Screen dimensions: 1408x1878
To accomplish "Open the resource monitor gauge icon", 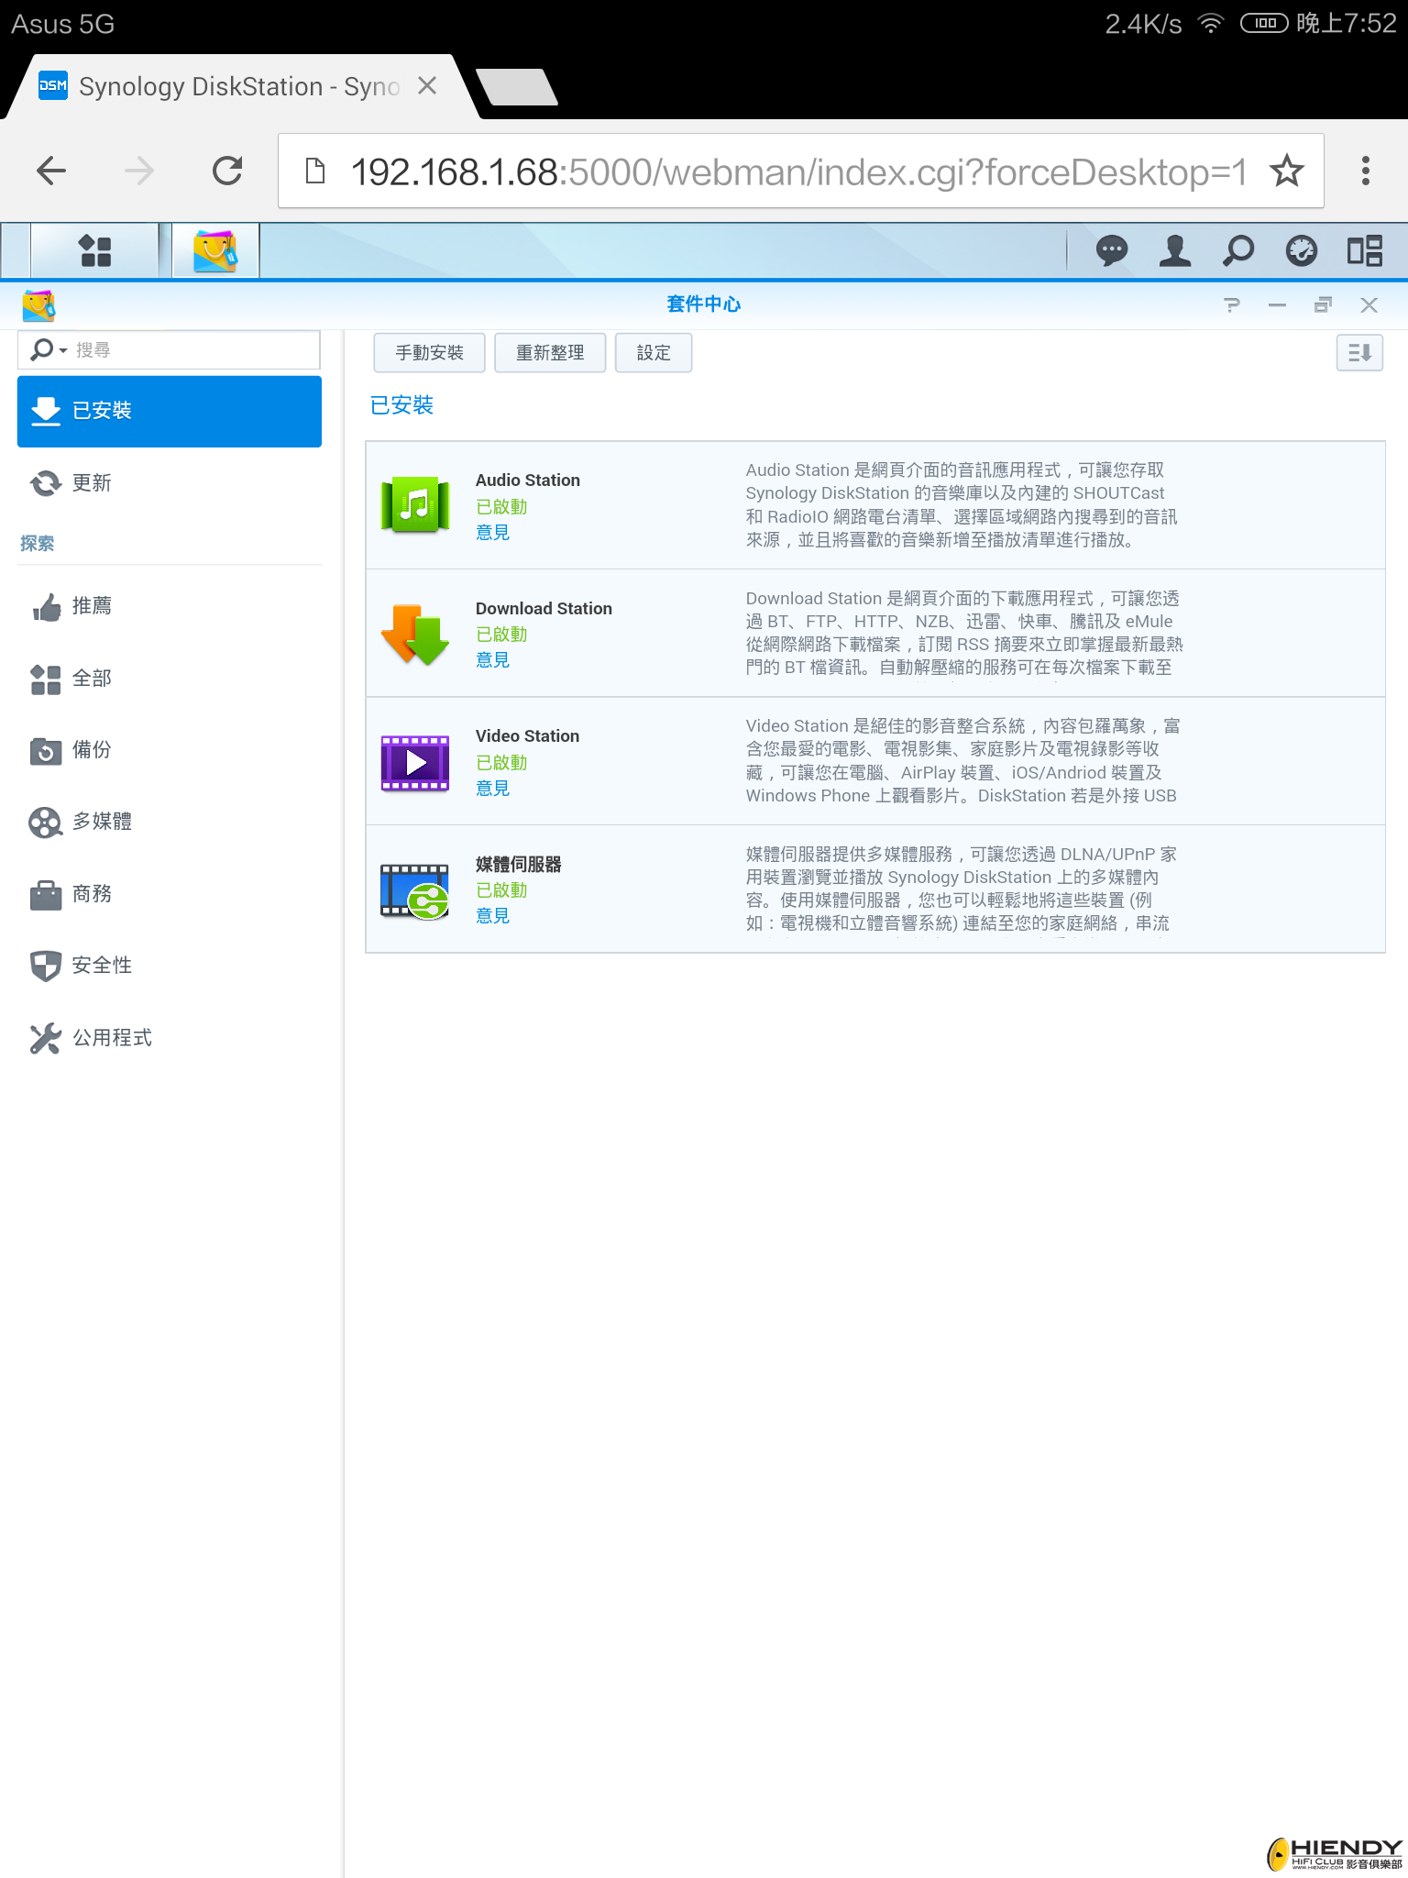I will click(x=1302, y=250).
